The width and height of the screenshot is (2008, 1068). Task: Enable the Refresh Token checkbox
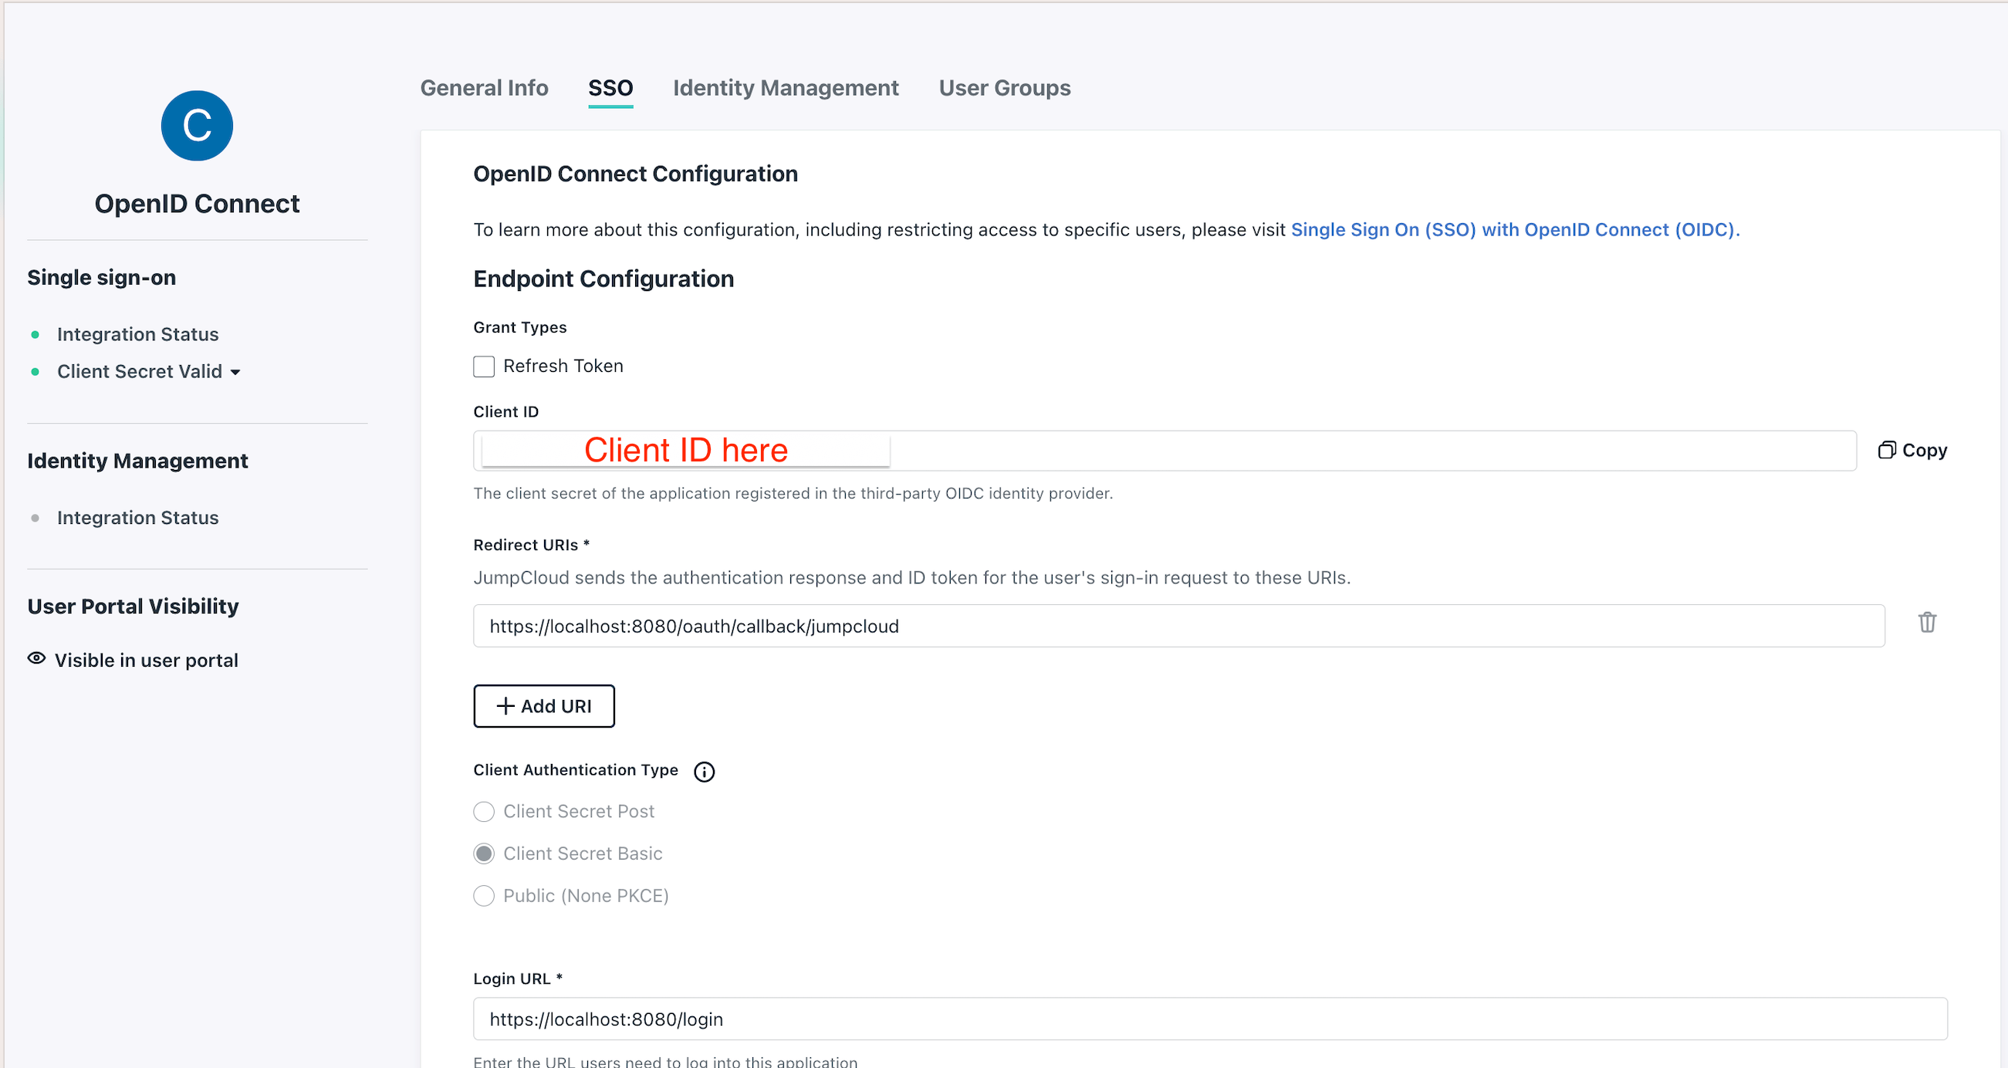[x=484, y=367]
